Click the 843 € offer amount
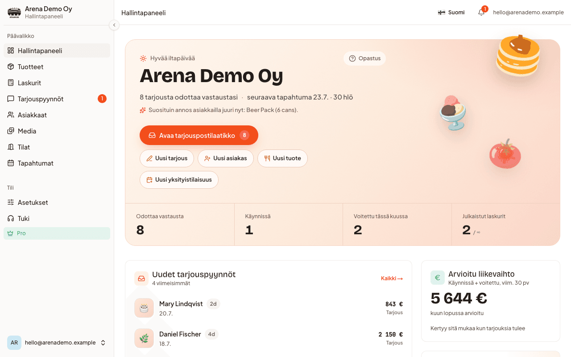The width and height of the screenshot is (571, 357). (394, 304)
